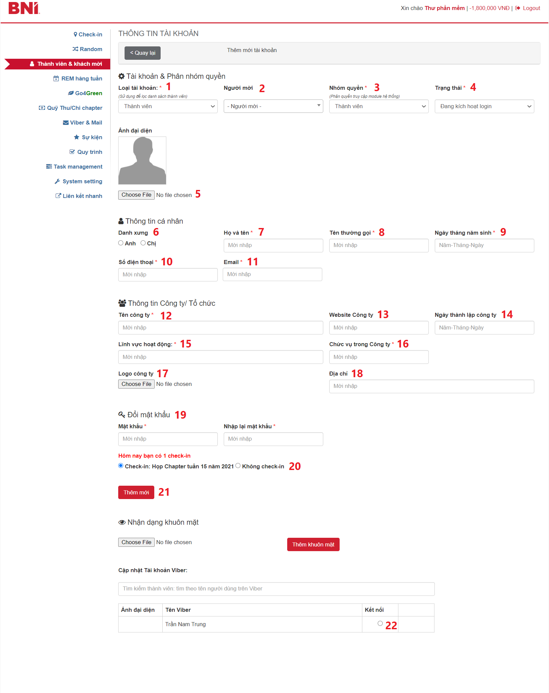Click the Random shuffle icon
The width and height of the screenshot is (549, 693).
click(75, 49)
